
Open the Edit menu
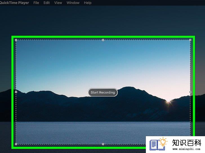tap(46, 3)
